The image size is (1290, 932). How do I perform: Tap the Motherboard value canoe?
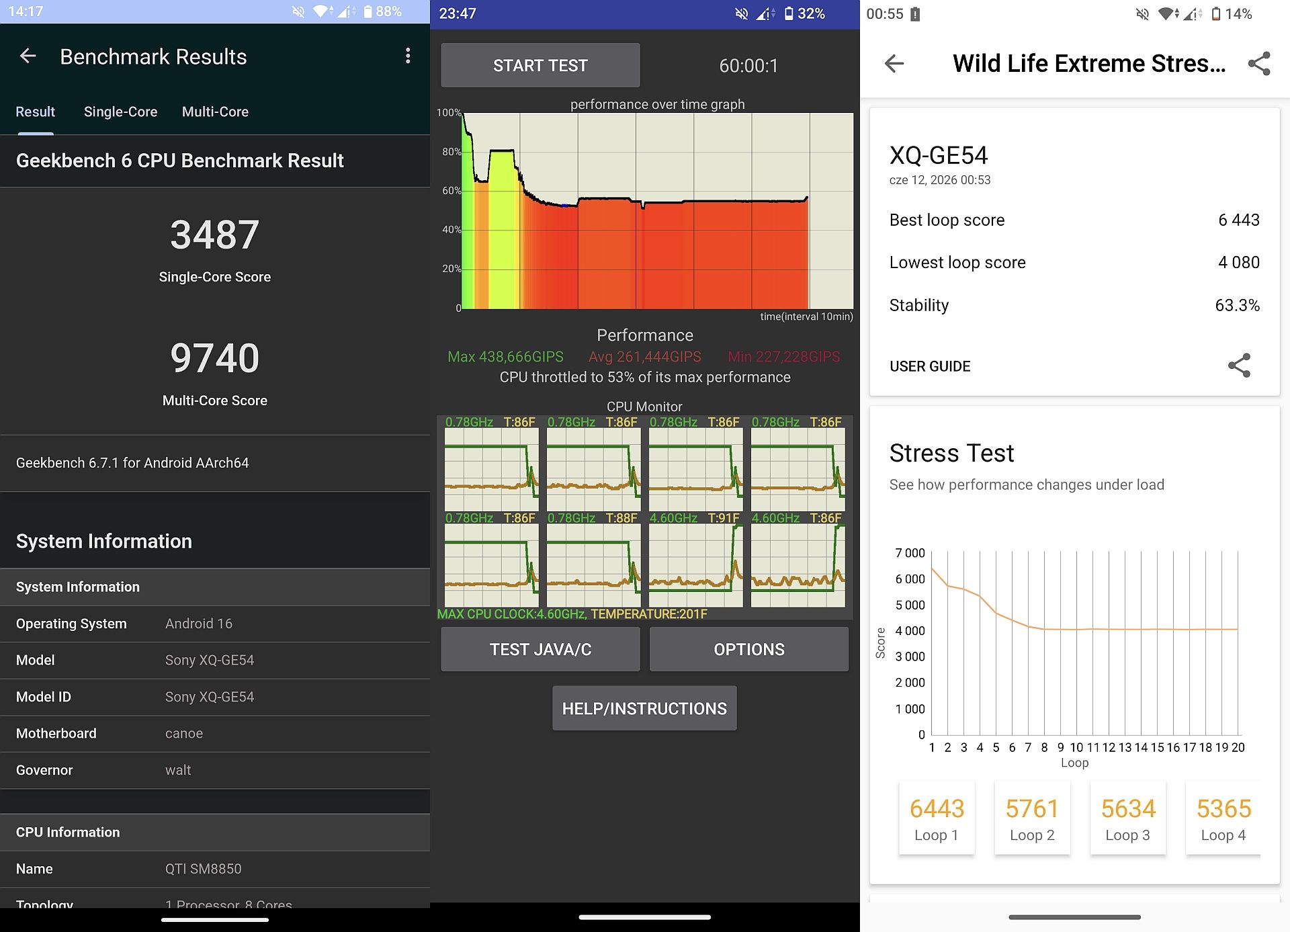[x=184, y=734]
